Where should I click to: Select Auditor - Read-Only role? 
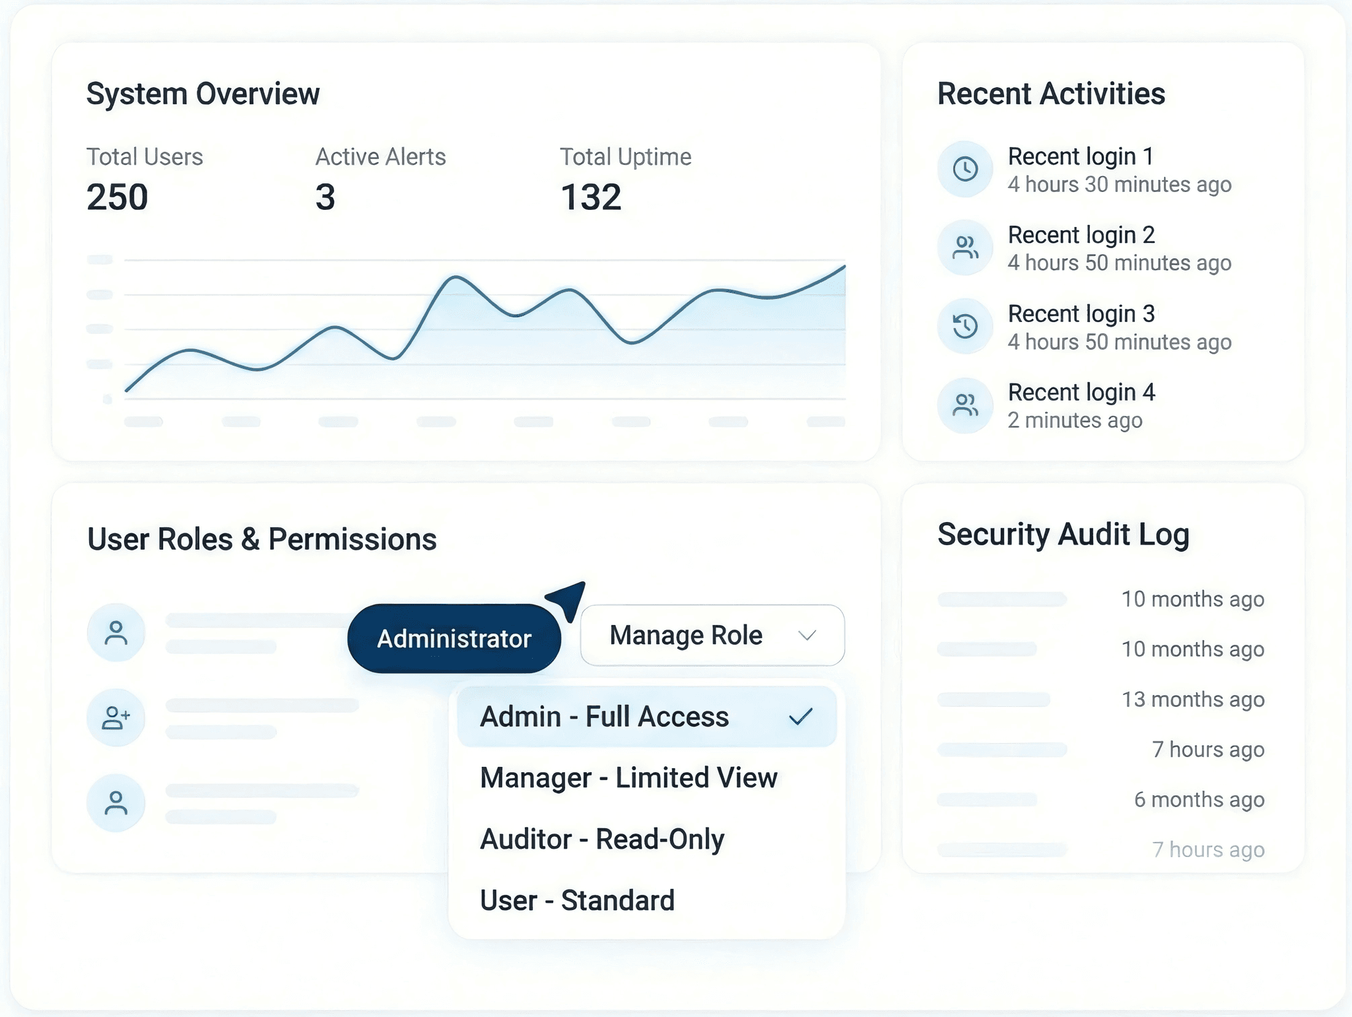[x=602, y=839]
